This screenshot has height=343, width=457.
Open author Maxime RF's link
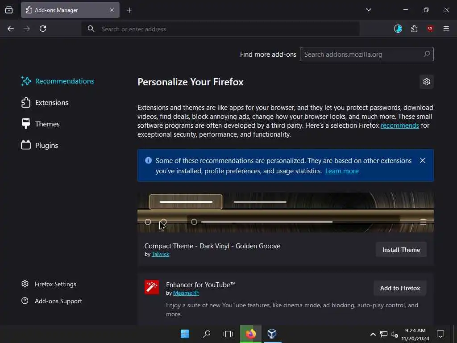pyautogui.click(x=186, y=293)
